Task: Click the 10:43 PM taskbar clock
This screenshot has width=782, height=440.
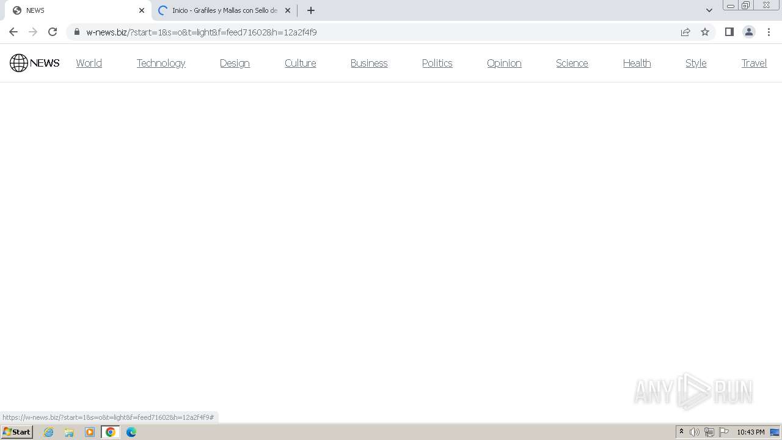Action: coord(750,432)
